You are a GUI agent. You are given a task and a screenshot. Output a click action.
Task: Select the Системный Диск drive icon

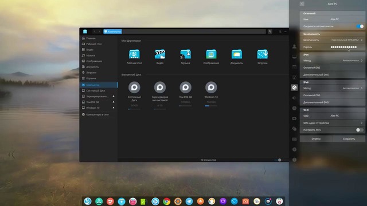coord(134,88)
